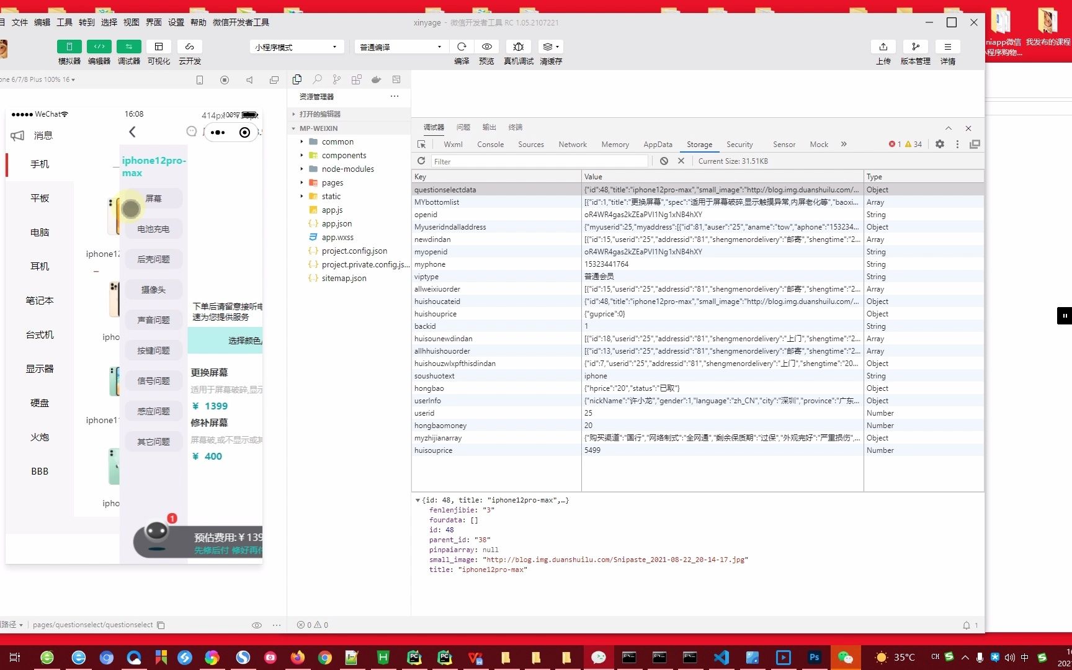
Task: Click the preview (预览) eye icon
Action: point(487,47)
